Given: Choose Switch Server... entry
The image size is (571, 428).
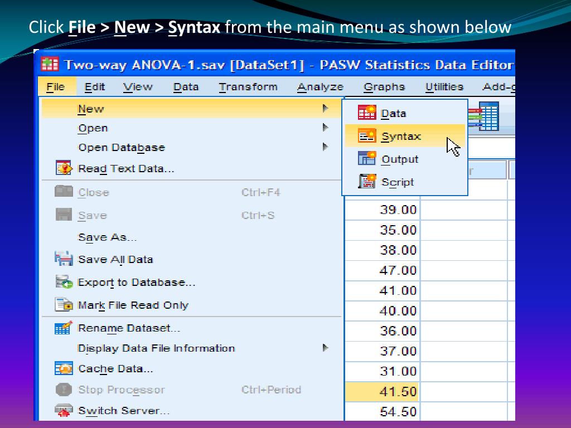Looking at the screenshot, I should point(192,411).
